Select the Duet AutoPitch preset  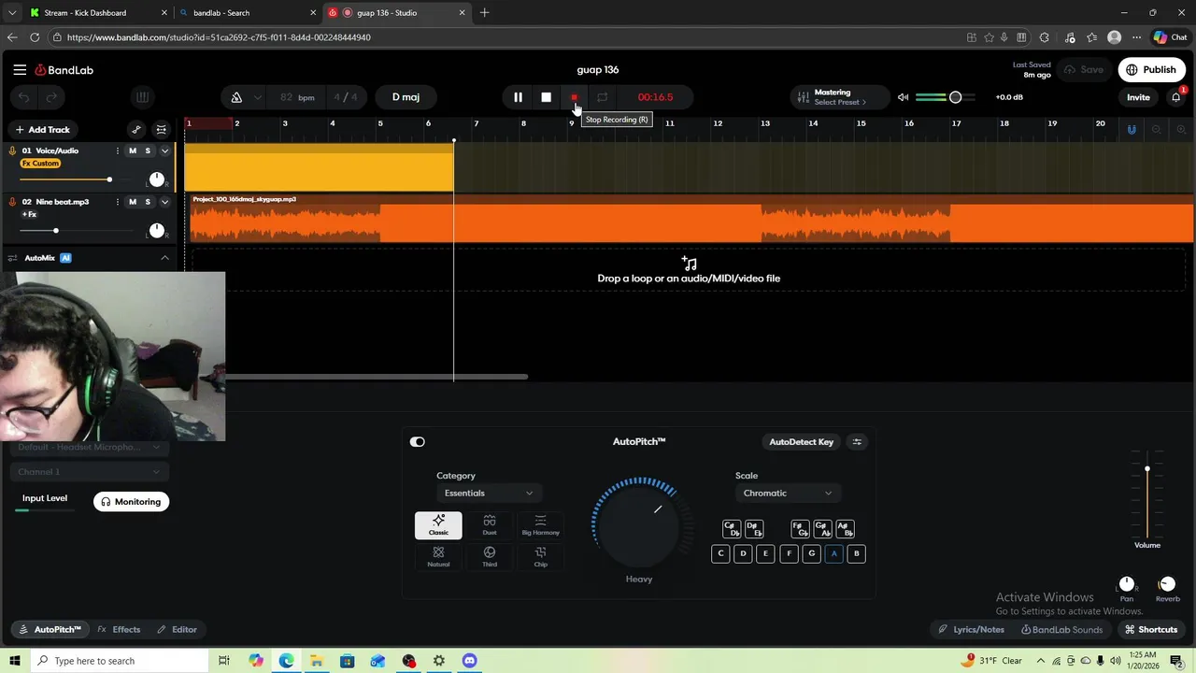[490, 525]
